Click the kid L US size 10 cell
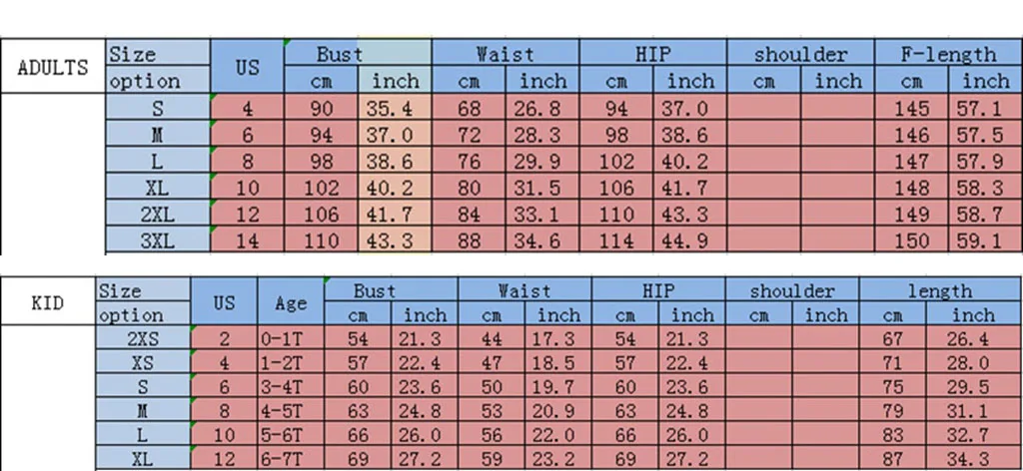 [x=224, y=434]
